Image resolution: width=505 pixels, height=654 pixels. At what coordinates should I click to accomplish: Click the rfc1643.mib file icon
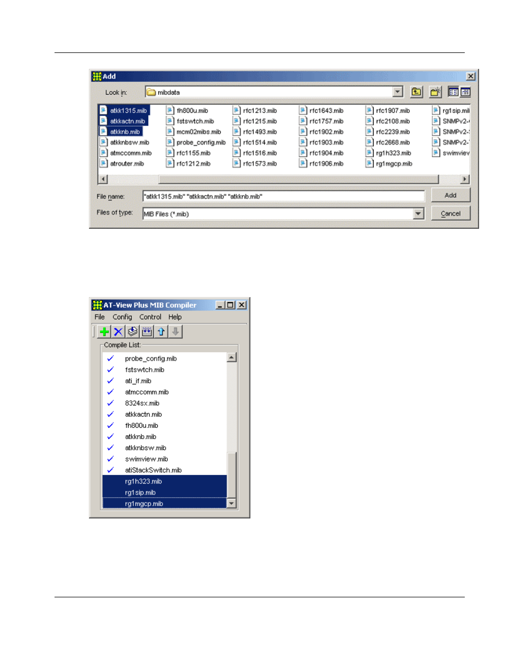(x=303, y=110)
